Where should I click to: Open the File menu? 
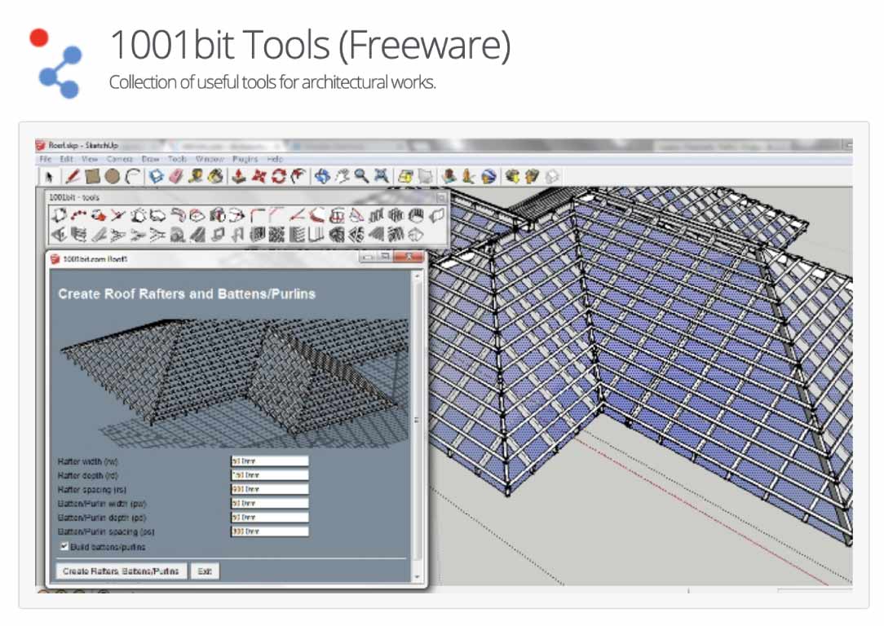(x=45, y=159)
